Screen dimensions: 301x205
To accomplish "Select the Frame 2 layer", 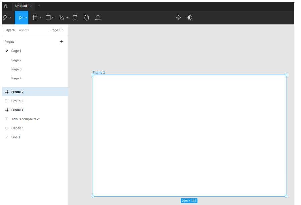I will (35, 92).
